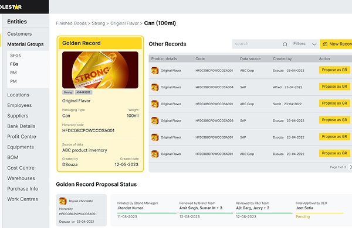Click the Strong tag on Golden Record
The width and height of the screenshot is (352, 228).
(68, 92)
